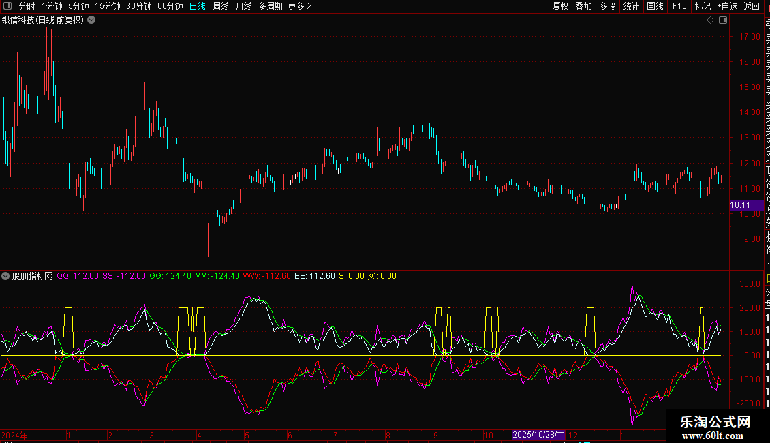Switch to the 周线 weekly chart
The height and width of the screenshot is (443, 770).
coord(221,6)
